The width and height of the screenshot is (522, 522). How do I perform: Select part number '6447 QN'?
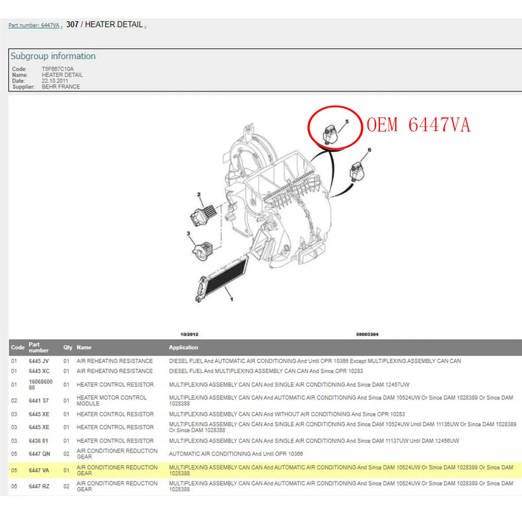point(39,454)
